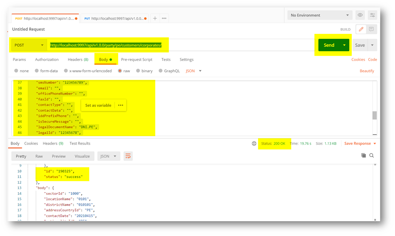
Task: Open the comments icon next to pencil
Action: [x=371, y=29]
